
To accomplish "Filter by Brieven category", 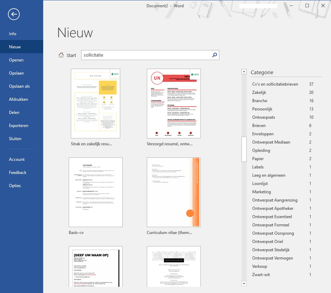I will point(283,126).
